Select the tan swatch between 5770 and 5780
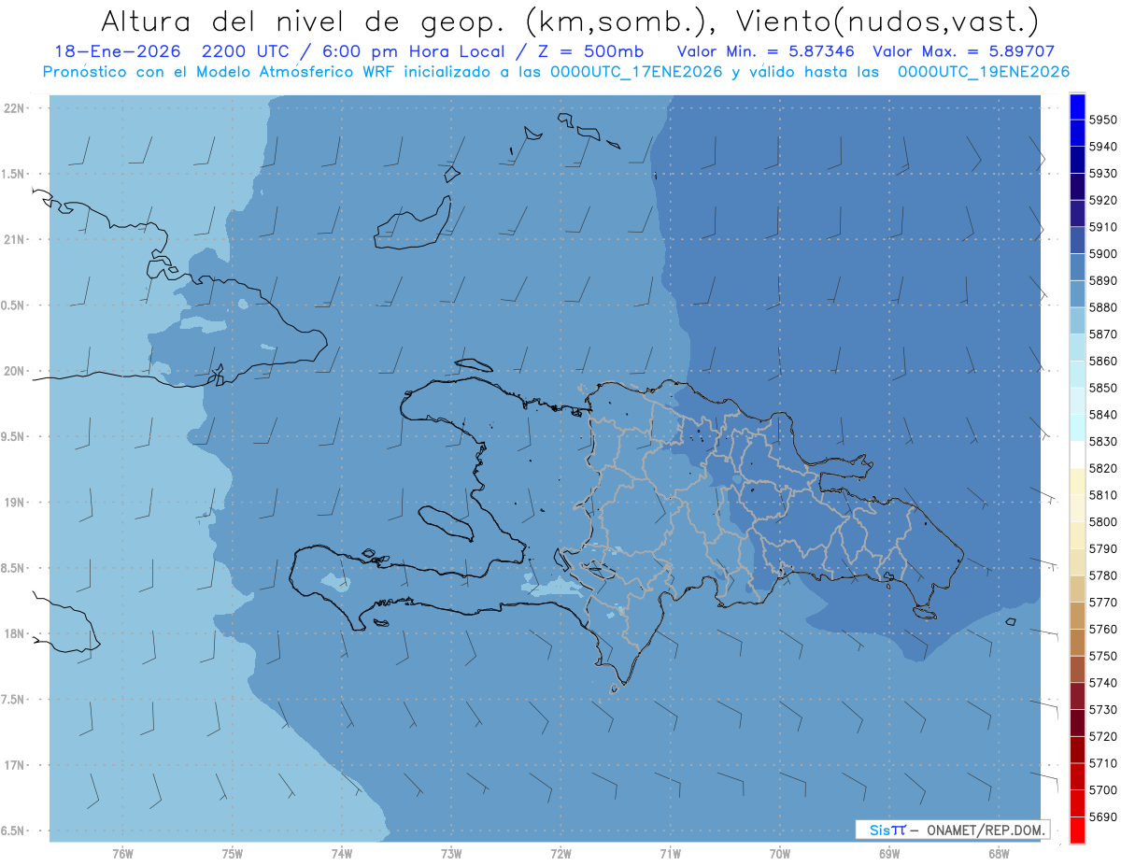 coord(1077,589)
